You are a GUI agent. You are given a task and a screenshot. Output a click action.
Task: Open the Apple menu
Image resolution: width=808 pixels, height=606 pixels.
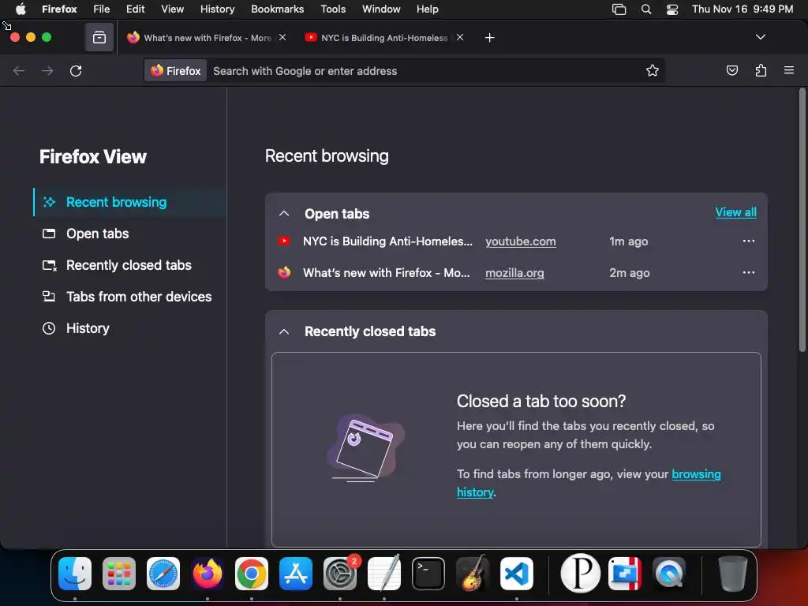[x=20, y=9]
